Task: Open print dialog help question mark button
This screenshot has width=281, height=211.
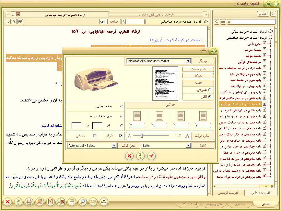Action: pyautogui.click(x=140, y=156)
